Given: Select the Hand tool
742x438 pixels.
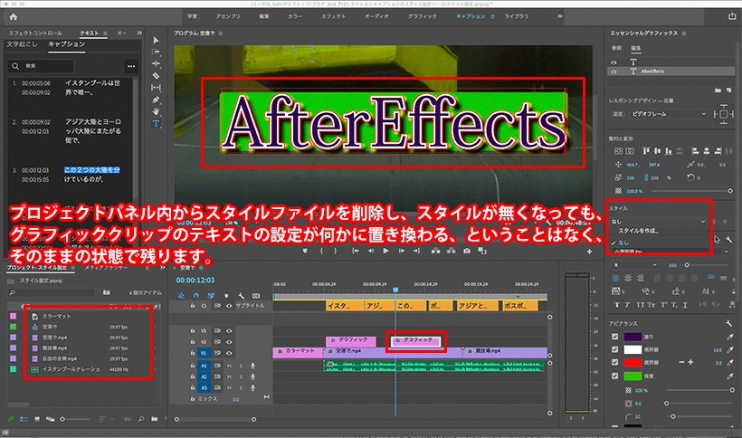Looking at the screenshot, I should (156, 111).
